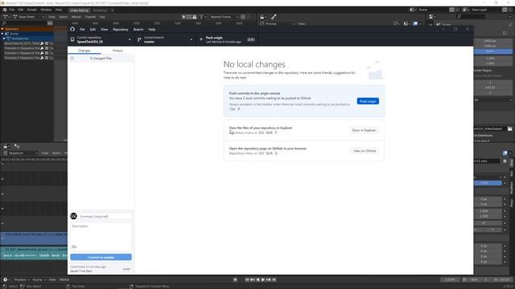Select the Changes tab
The image size is (515, 289).
click(84, 51)
